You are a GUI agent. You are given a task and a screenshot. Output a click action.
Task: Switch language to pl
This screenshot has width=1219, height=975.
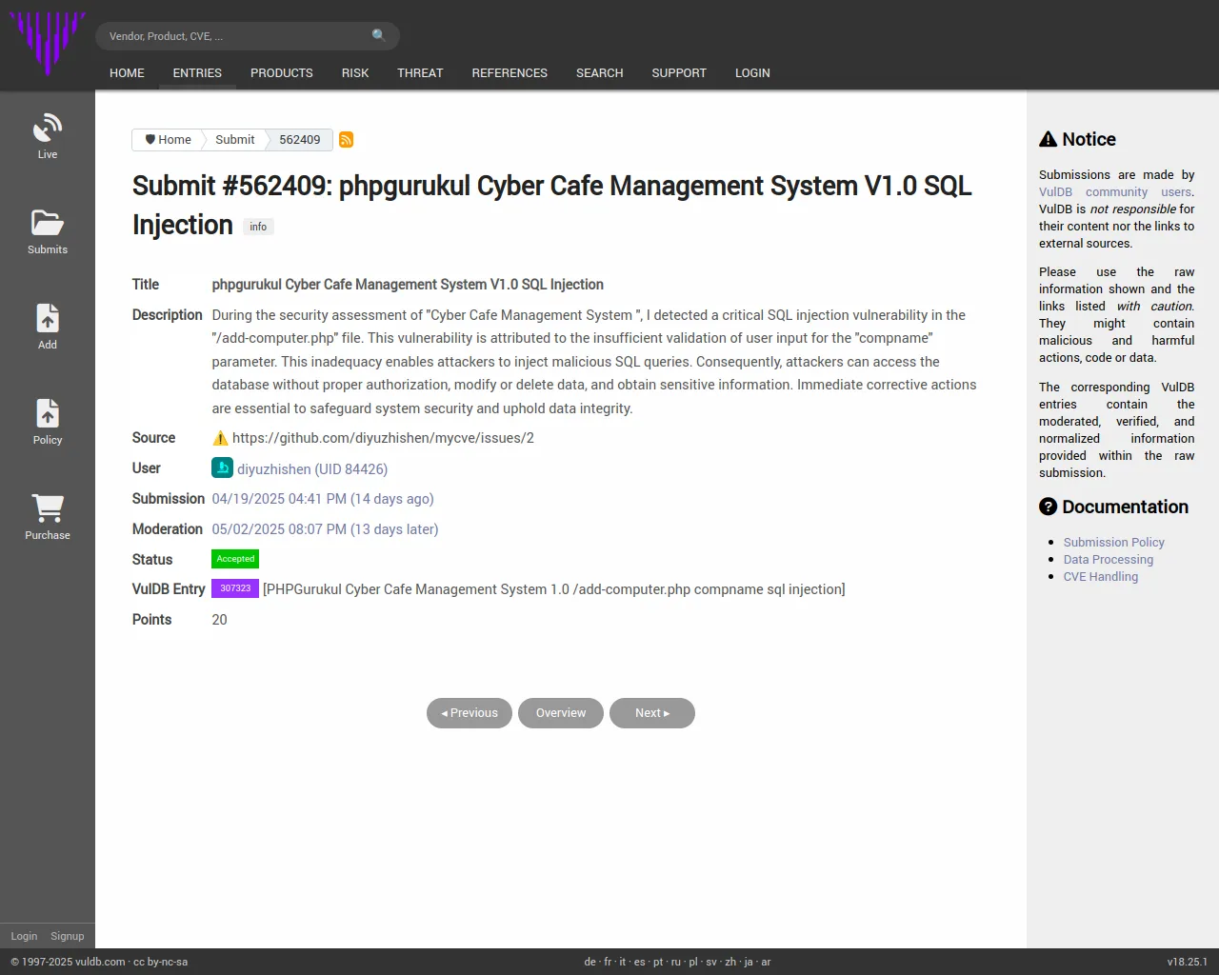pyautogui.click(x=693, y=962)
